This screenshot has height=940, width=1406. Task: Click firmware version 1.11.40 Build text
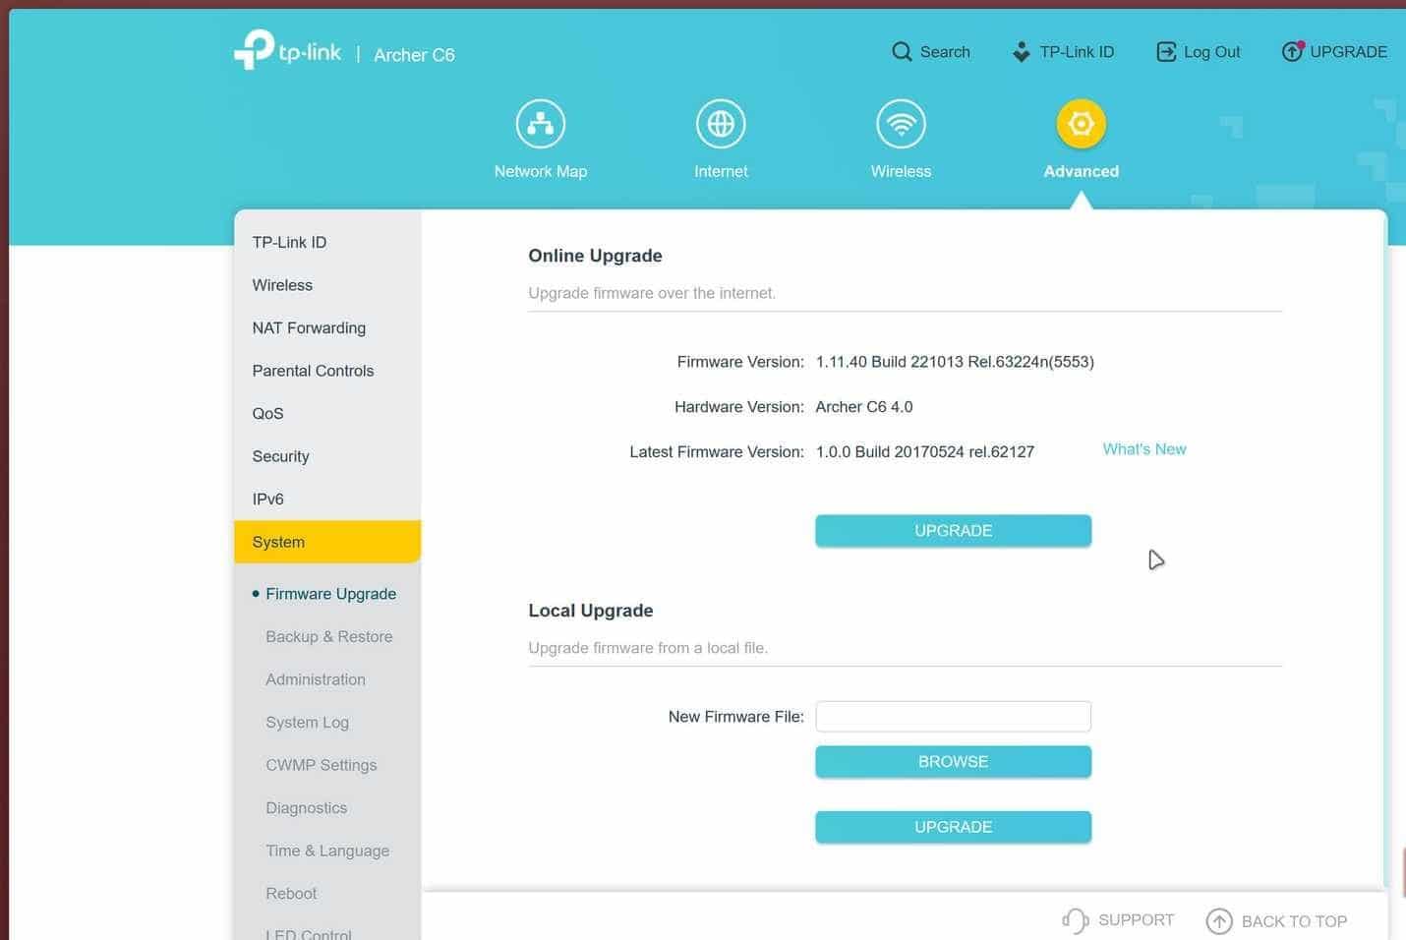pos(955,362)
